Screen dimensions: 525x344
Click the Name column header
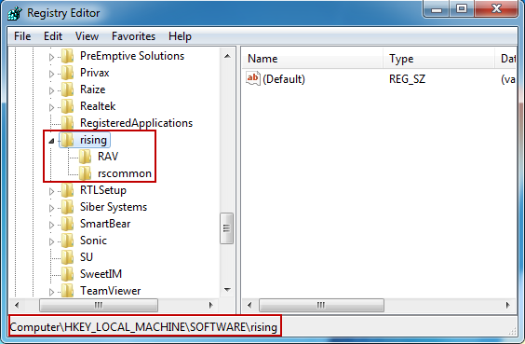312,59
